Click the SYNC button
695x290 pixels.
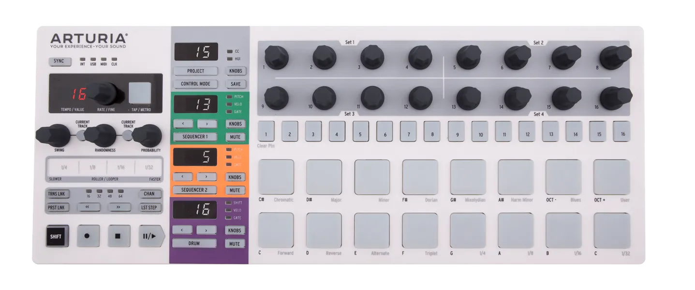coord(59,61)
